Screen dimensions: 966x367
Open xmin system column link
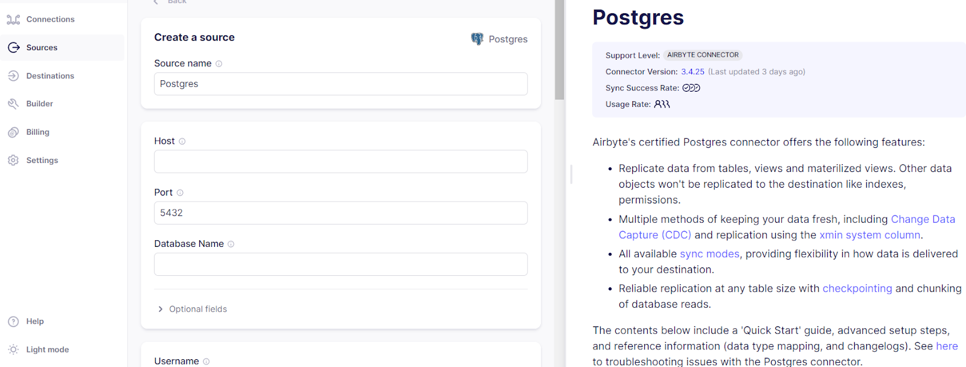click(x=869, y=235)
